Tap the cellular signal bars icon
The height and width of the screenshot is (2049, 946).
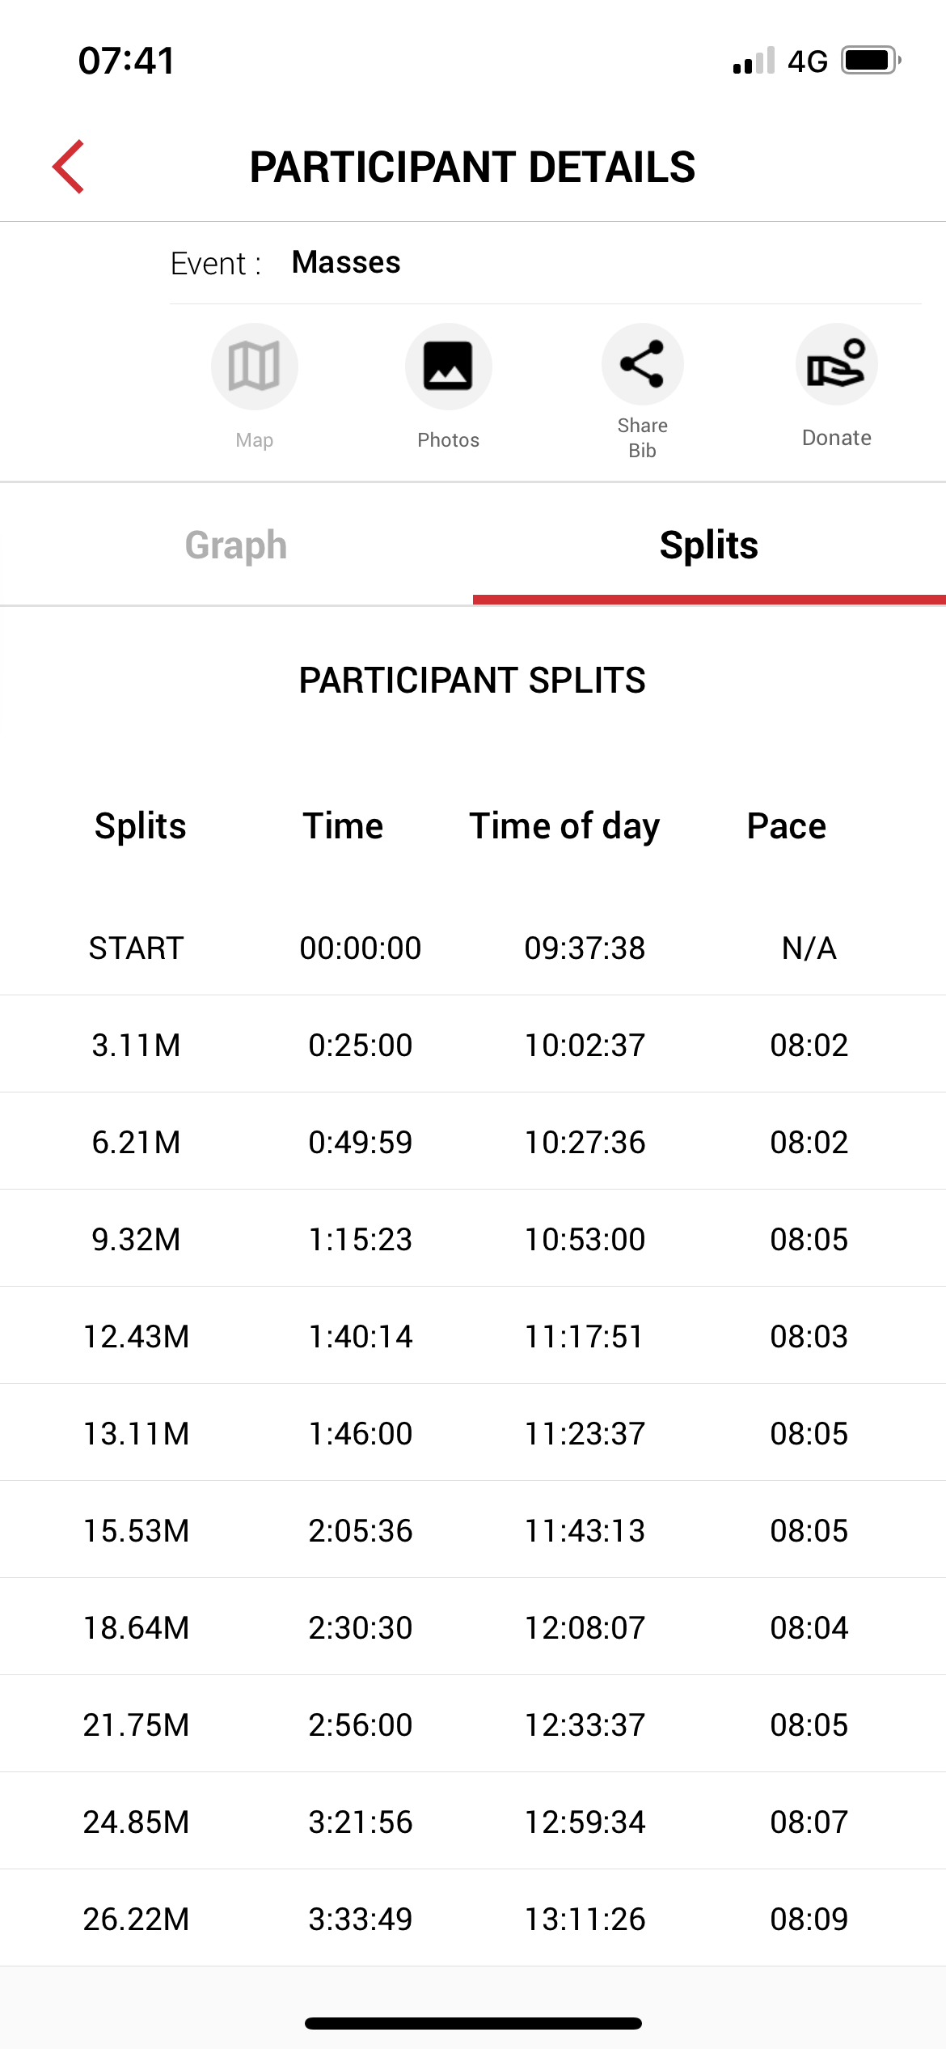[754, 62]
